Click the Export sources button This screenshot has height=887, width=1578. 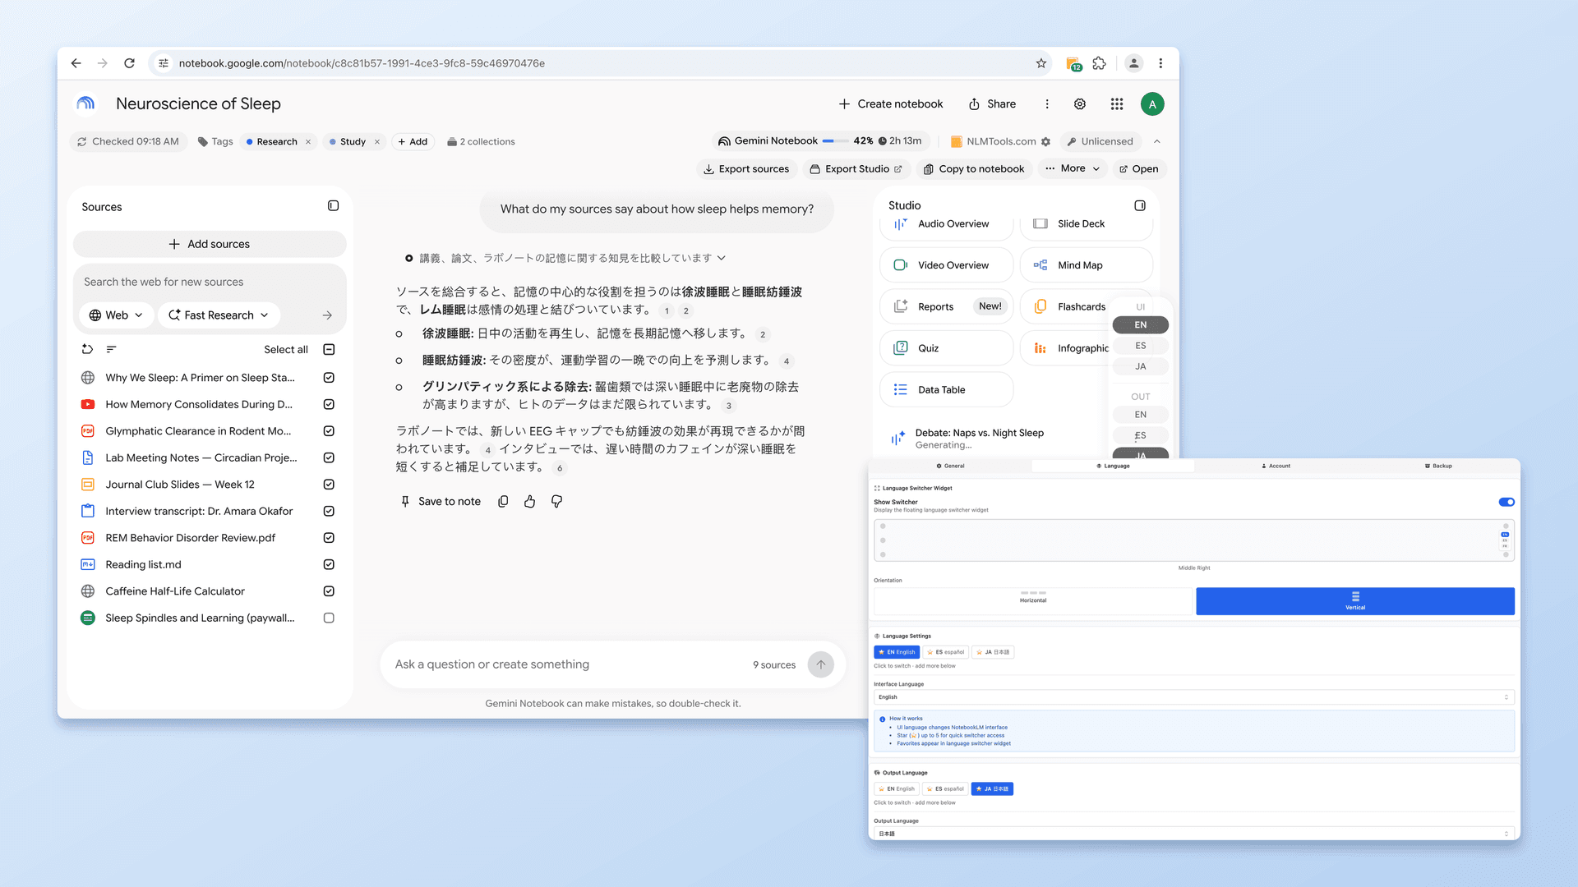(x=746, y=169)
